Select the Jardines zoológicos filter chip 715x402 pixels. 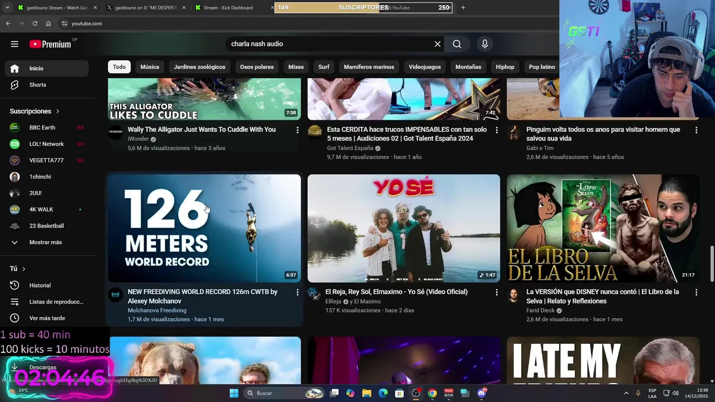pos(199,67)
